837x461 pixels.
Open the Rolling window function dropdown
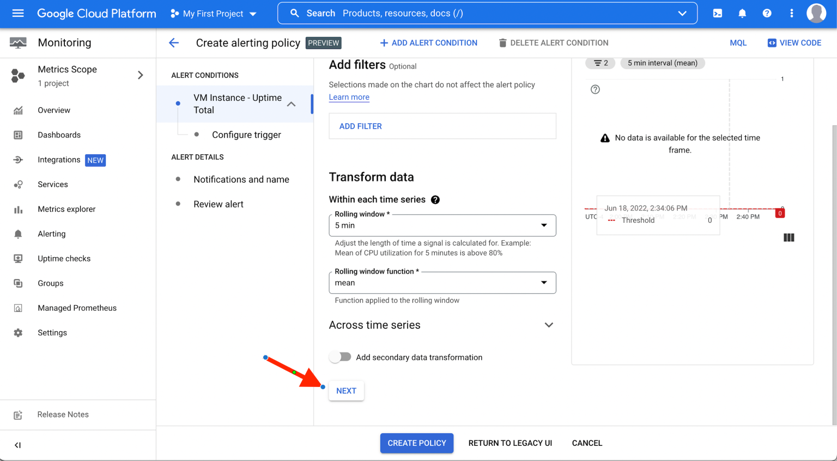442,283
